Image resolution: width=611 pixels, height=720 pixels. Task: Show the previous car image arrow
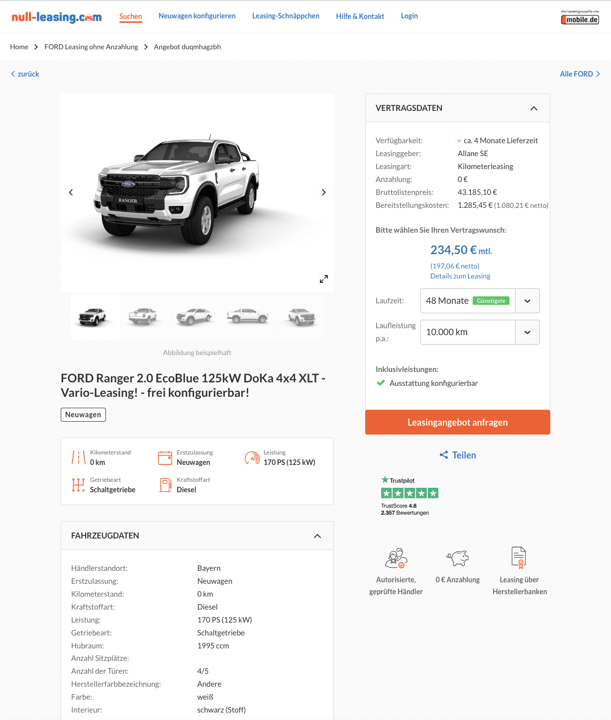pos(71,192)
